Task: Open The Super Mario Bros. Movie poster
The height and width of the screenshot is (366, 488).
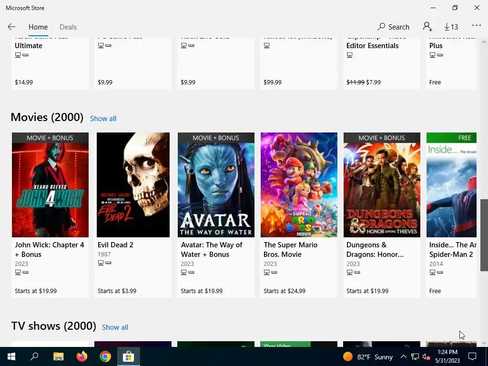Action: click(299, 185)
